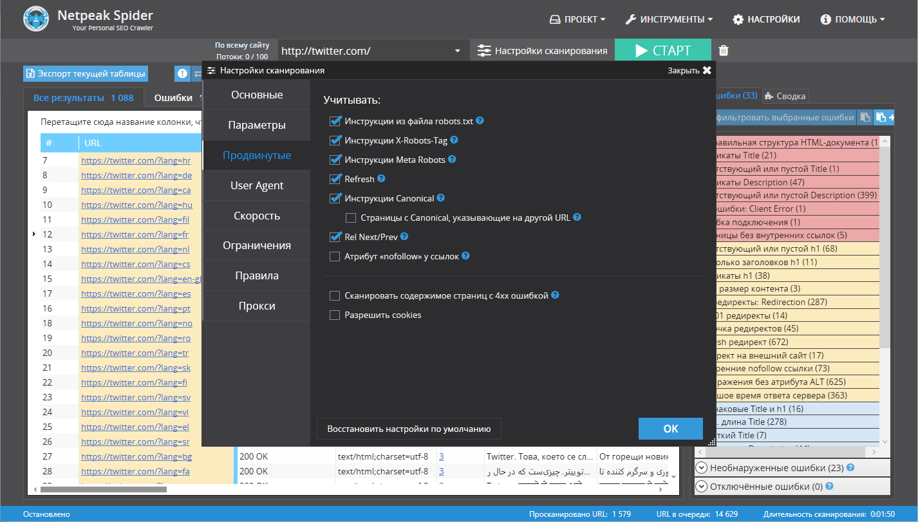918x522 pixels.
Task: Open the ПОМОЩЬ dropdown menu
Action: click(852, 19)
